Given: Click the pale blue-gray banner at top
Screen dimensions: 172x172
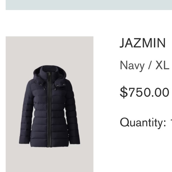Looking at the screenshot, I should tap(89, 5).
